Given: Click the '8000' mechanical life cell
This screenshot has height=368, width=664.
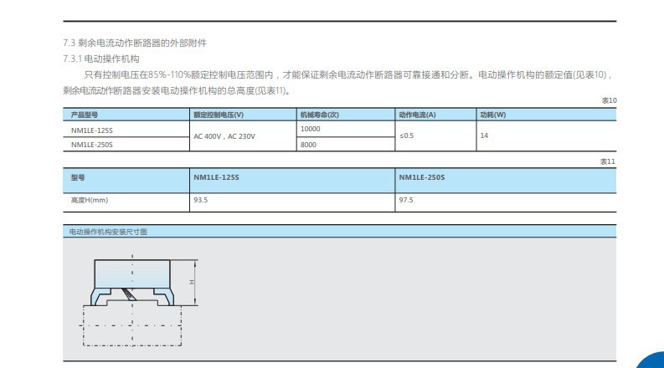Looking at the screenshot, I should [x=308, y=145].
